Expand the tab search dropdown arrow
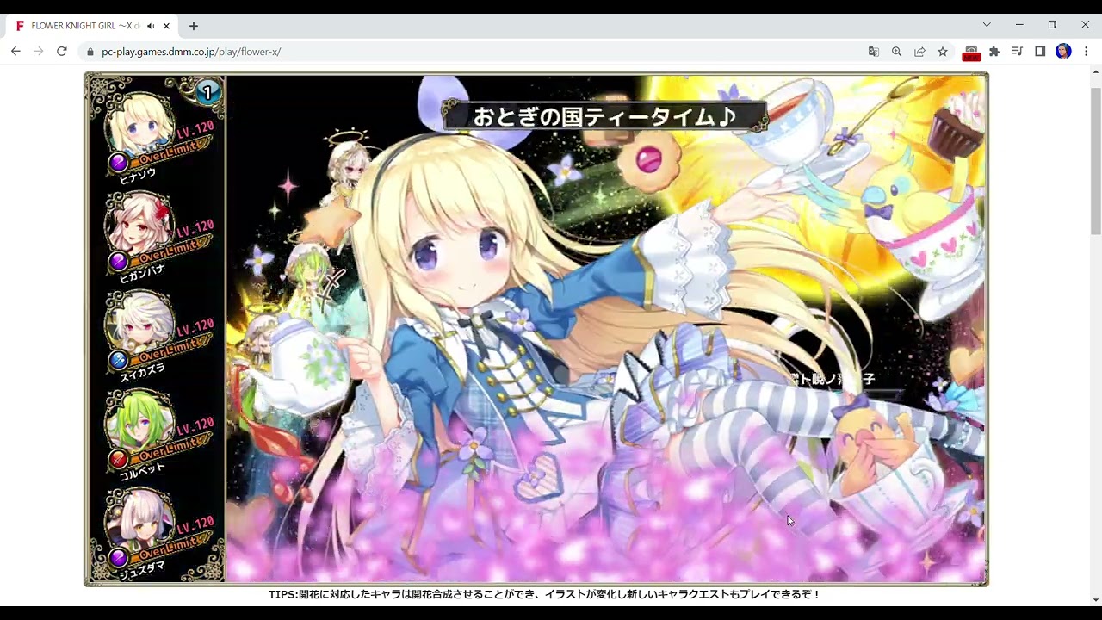 pyautogui.click(x=987, y=25)
